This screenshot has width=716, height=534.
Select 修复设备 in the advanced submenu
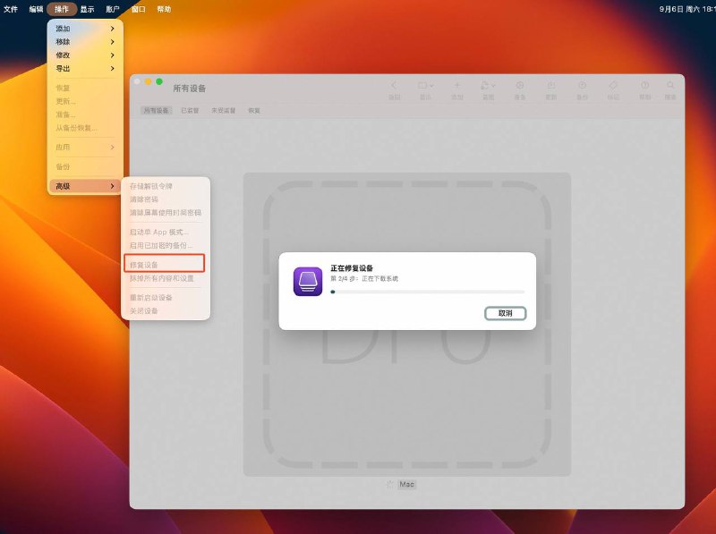[x=164, y=264]
